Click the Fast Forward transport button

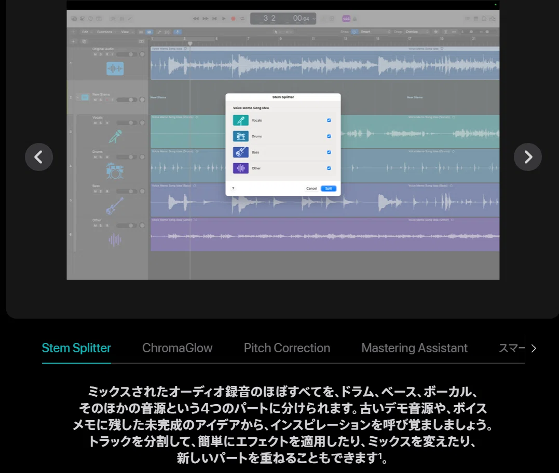206,19
